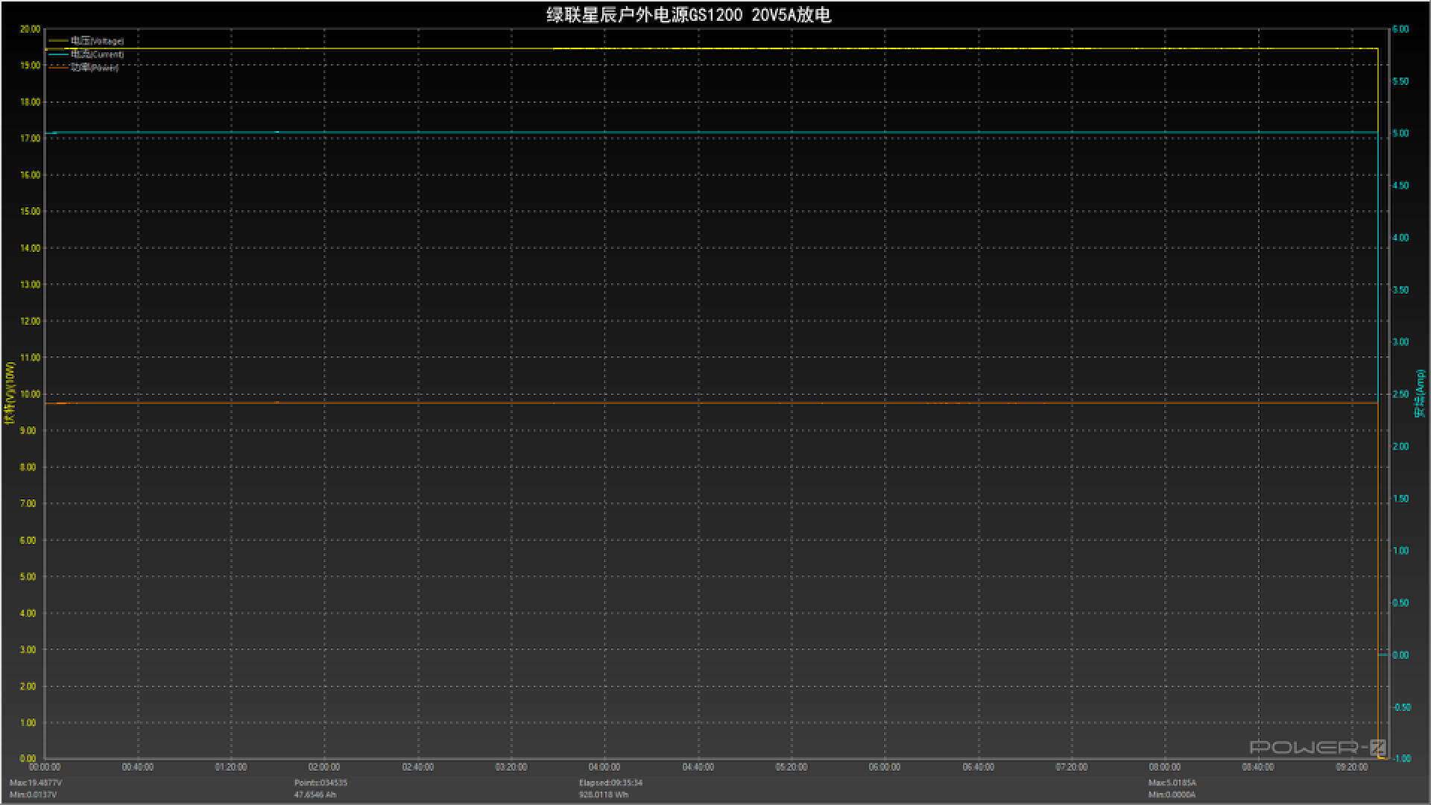Click the chart title GS1200 20V5A
The image size is (1431, 805).
pos(688,15)
